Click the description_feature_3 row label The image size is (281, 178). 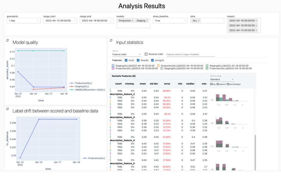click(x=122, y=117)
